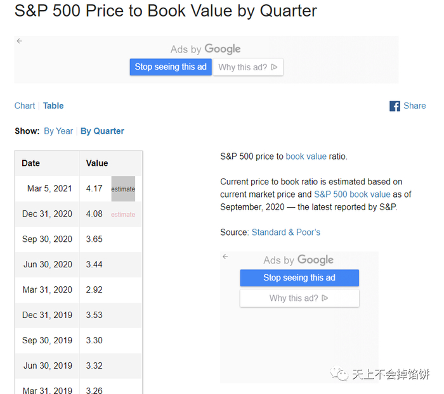Show data By Year

click(x=58, y=131)
